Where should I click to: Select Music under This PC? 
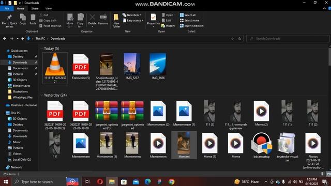click(17, 142)
